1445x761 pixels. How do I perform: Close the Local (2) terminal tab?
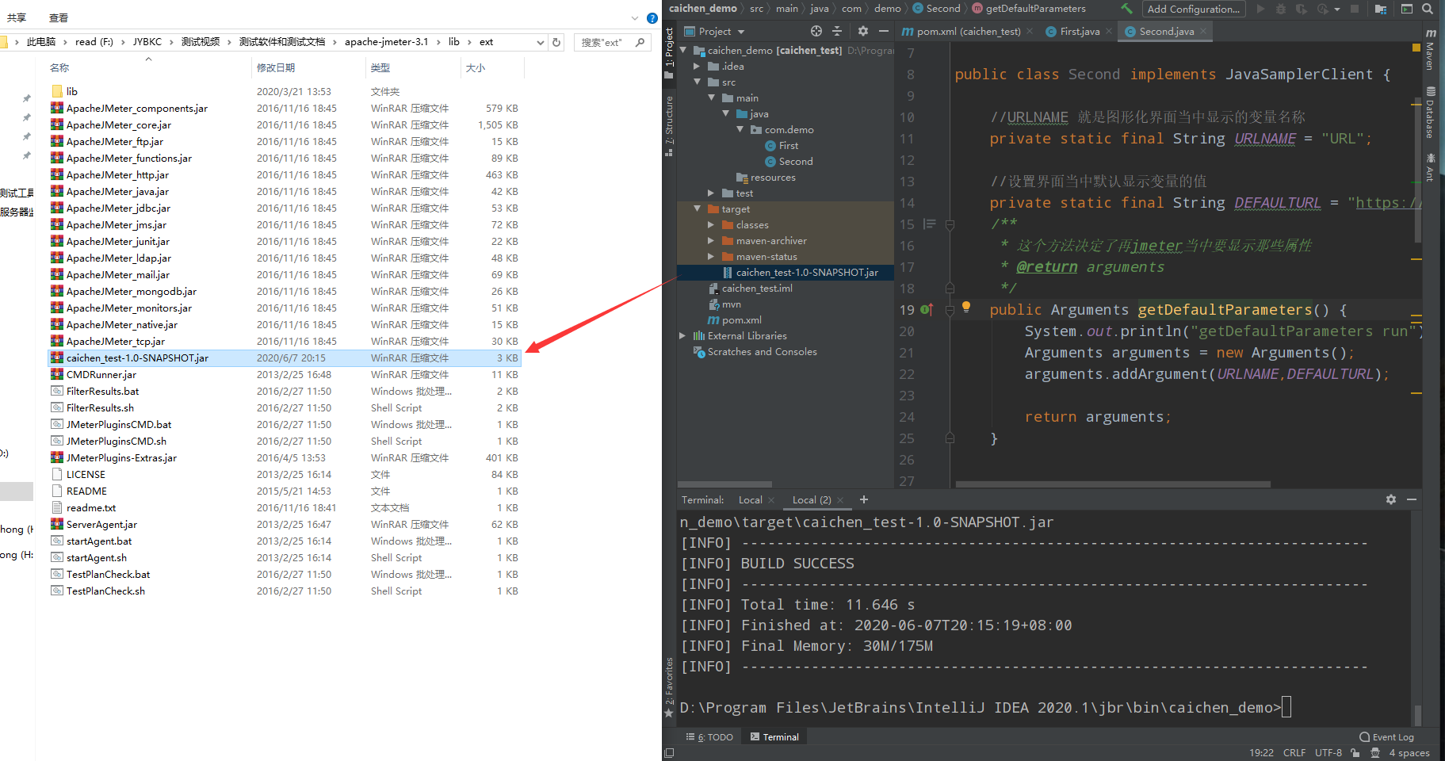click(840, 500)
